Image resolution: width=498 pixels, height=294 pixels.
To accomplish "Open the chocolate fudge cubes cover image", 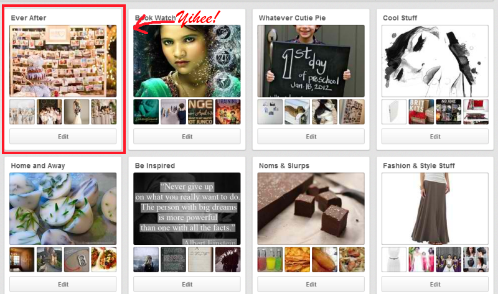I will click(x=311, y=209).
